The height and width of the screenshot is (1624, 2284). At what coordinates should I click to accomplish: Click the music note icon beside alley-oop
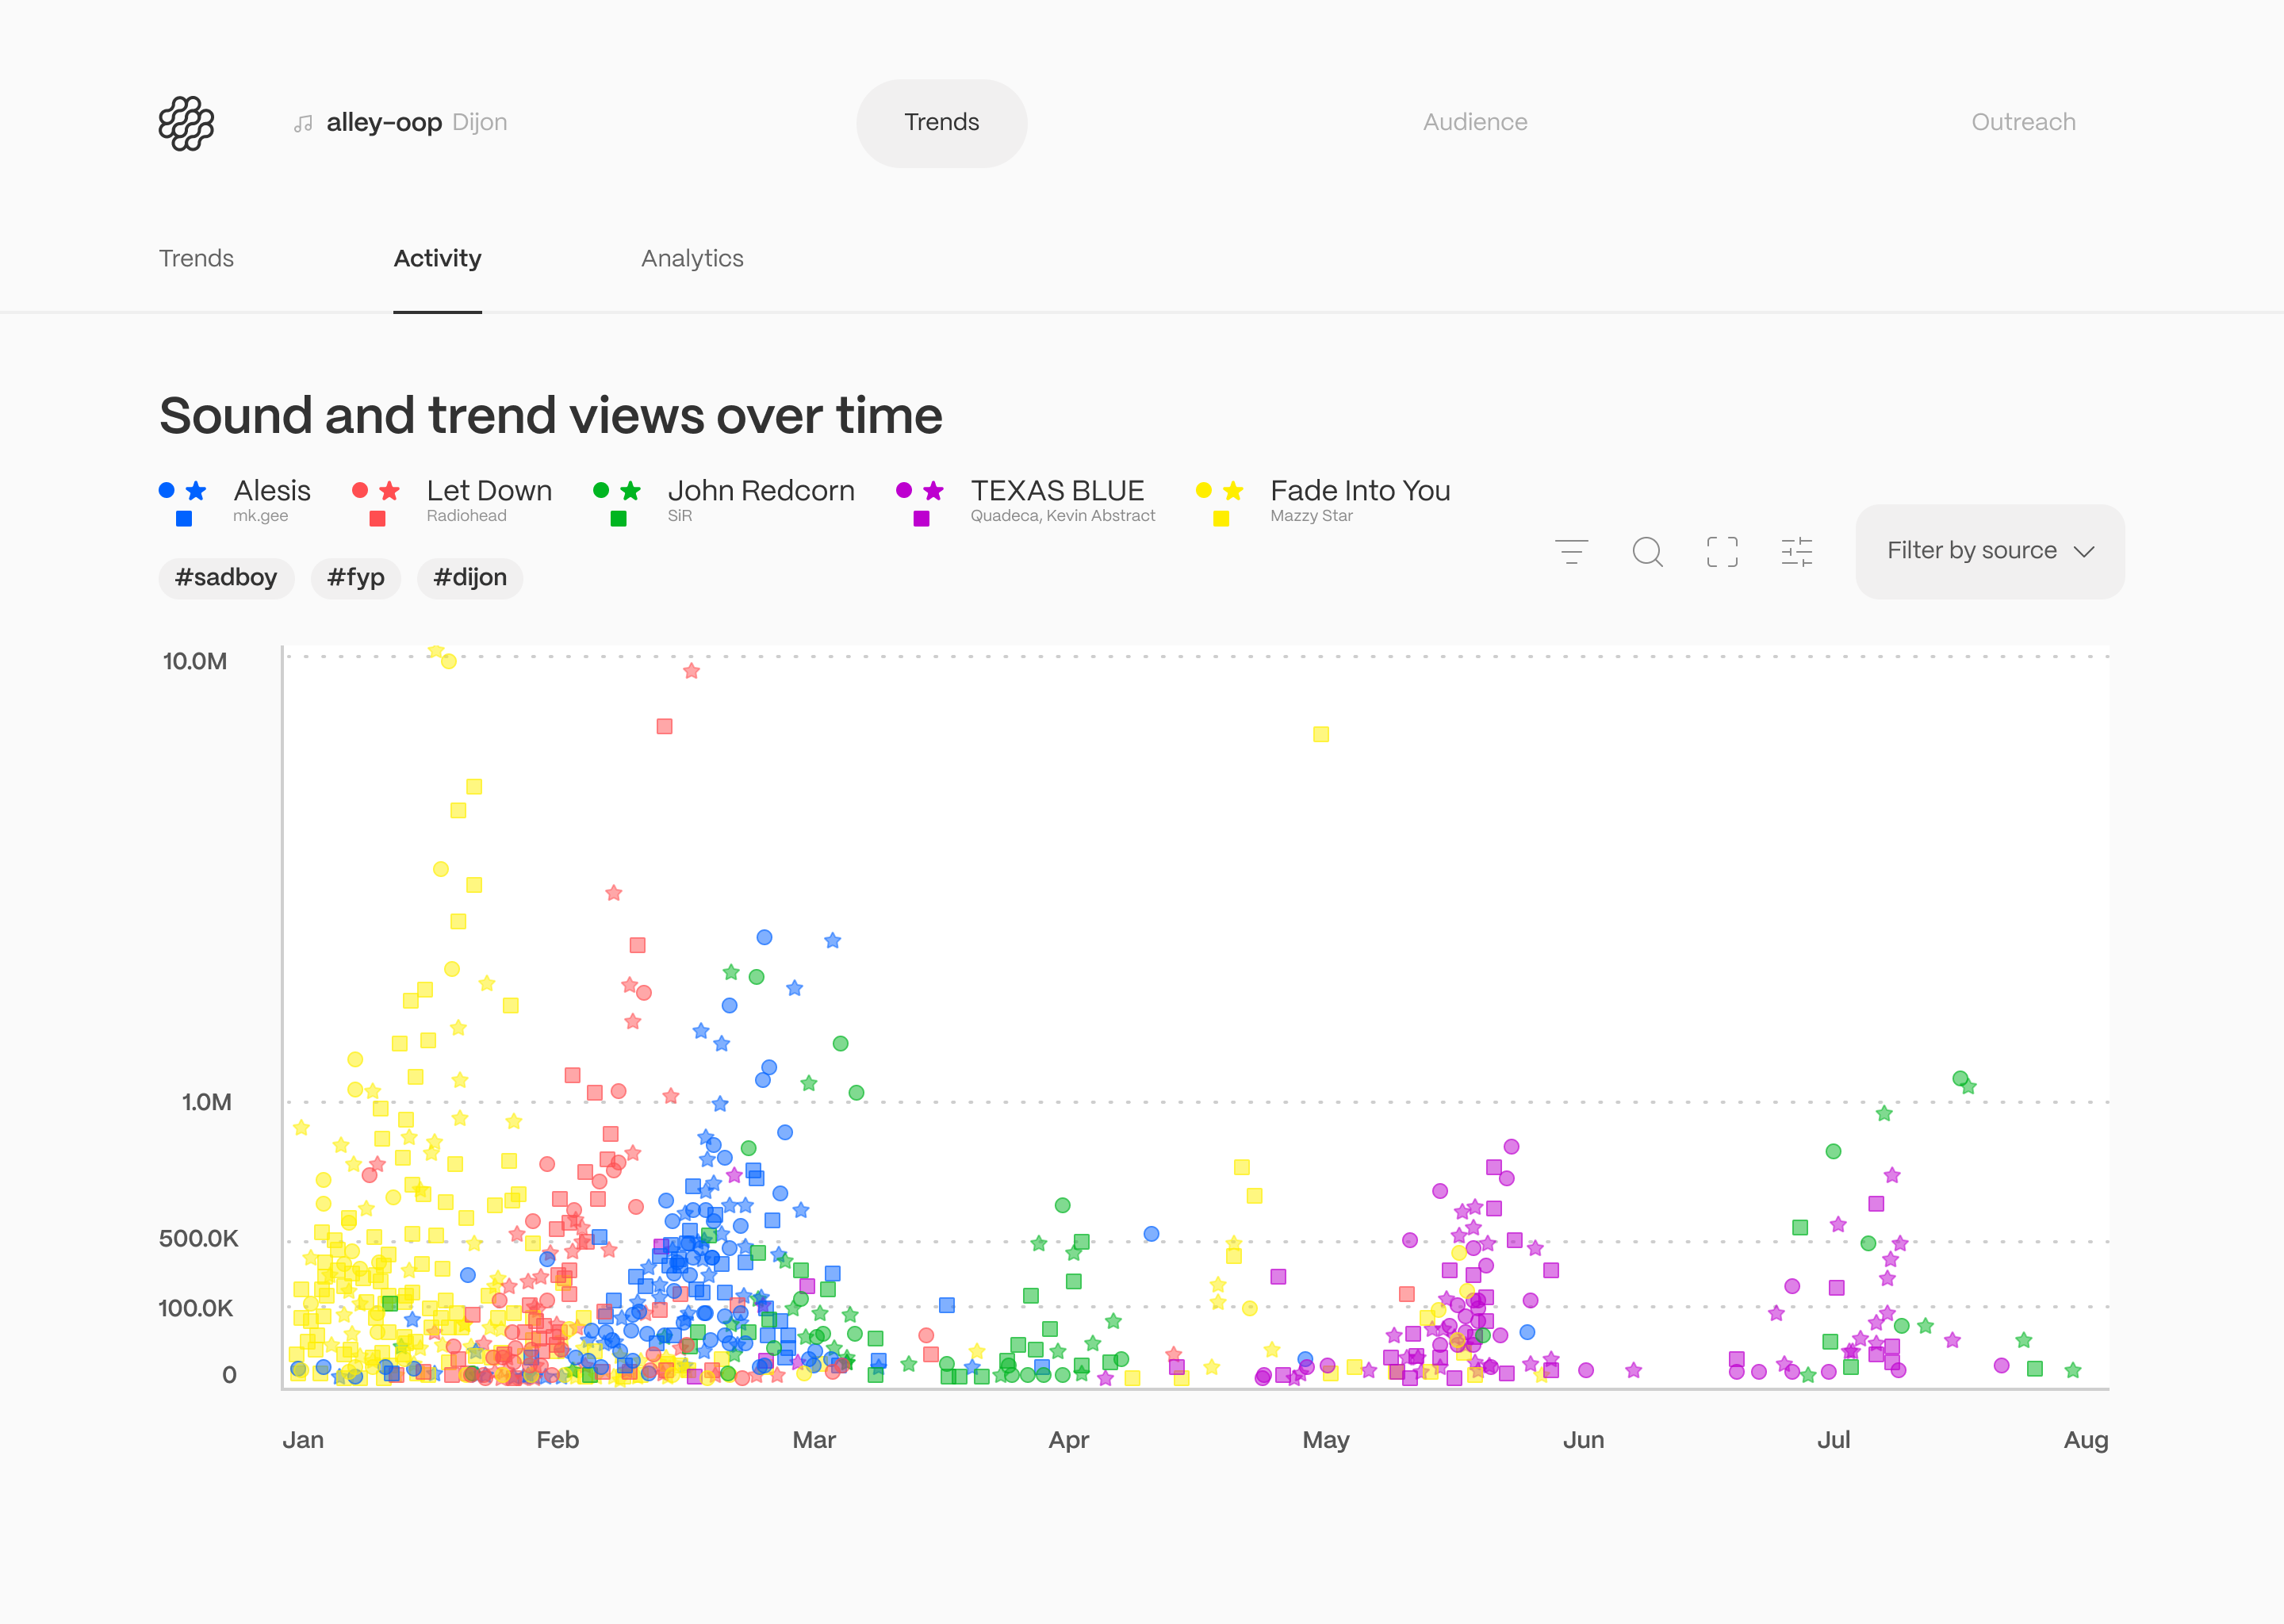pyautogui.click(x=303, y=124)
